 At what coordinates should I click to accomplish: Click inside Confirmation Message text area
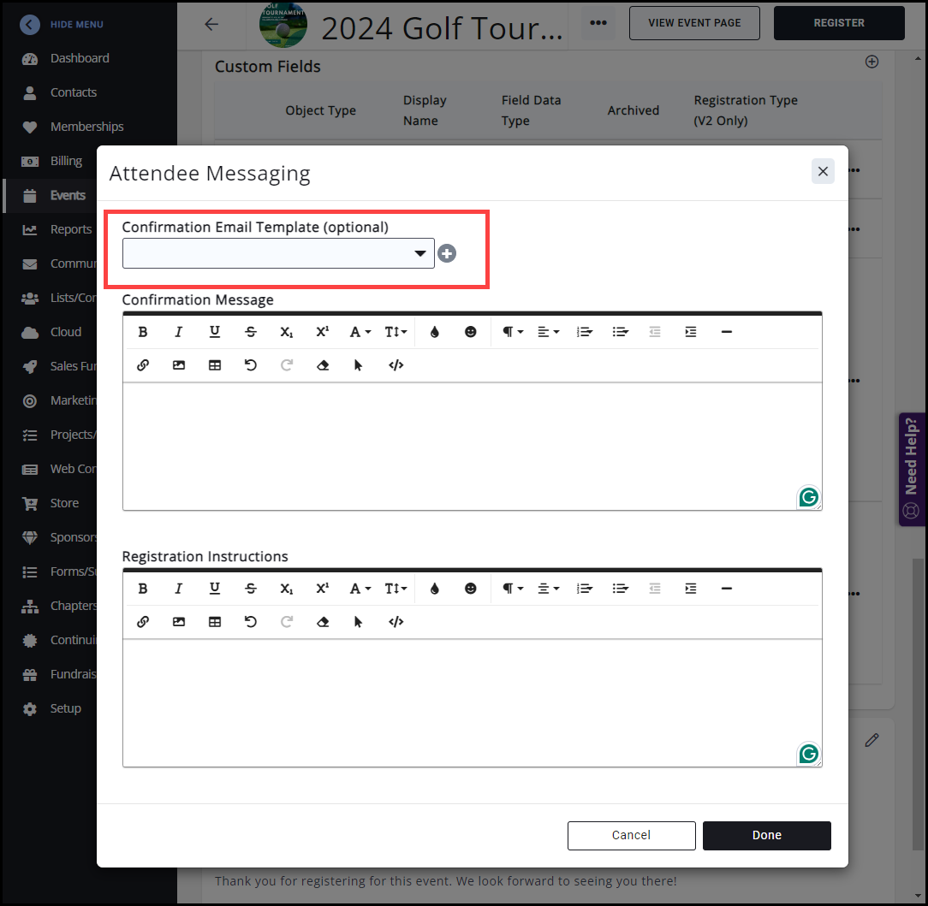[471, 445]
